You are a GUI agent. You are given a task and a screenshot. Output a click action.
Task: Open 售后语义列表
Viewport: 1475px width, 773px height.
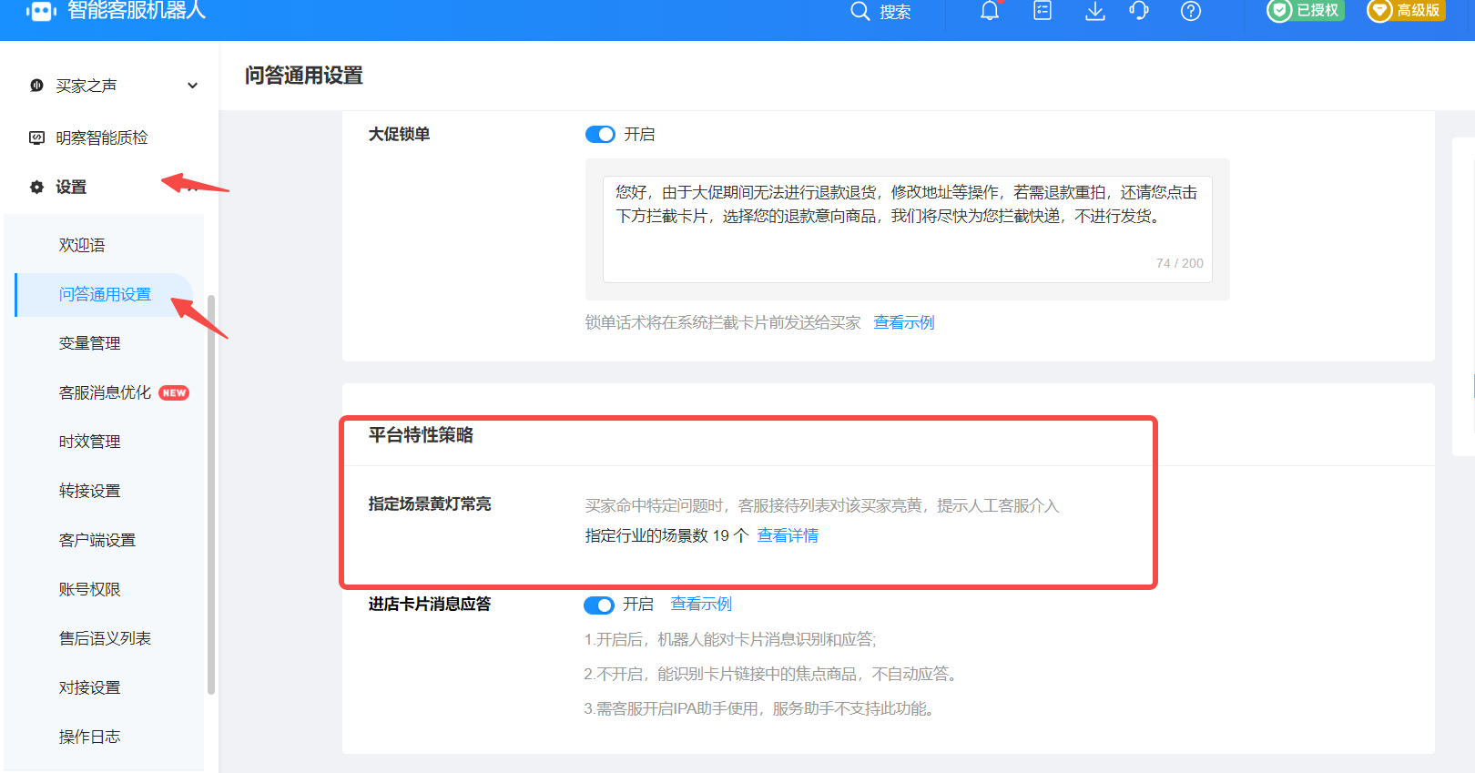(105, 638)
